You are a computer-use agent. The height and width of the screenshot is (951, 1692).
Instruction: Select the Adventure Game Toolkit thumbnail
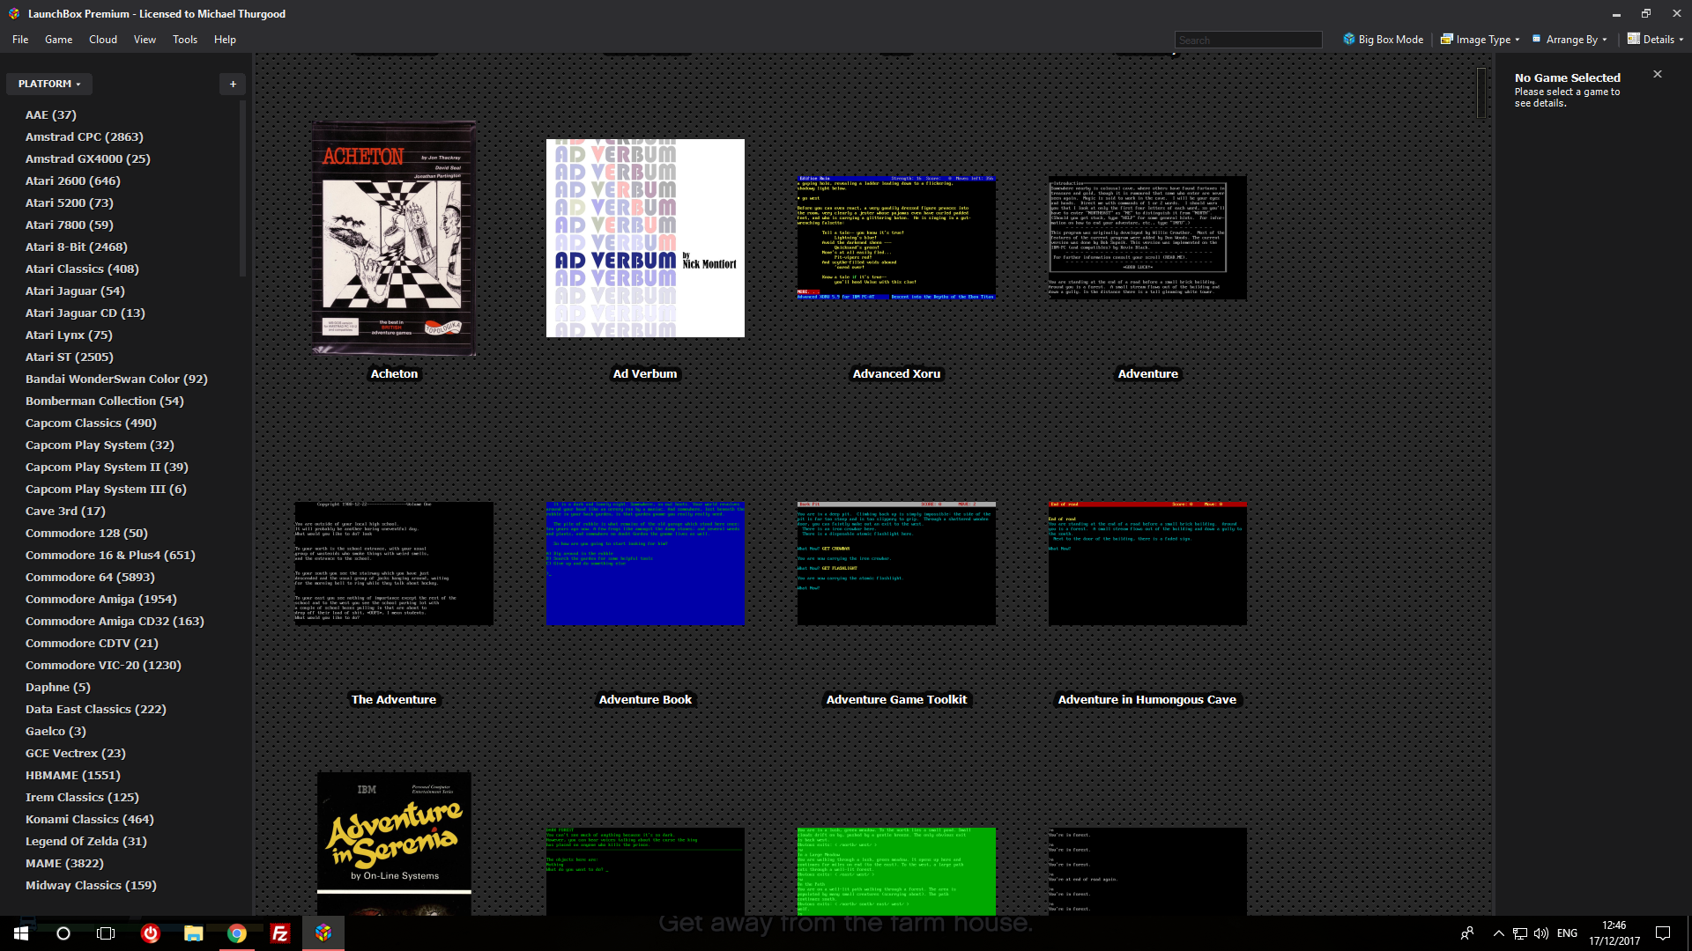coord(896,564)
